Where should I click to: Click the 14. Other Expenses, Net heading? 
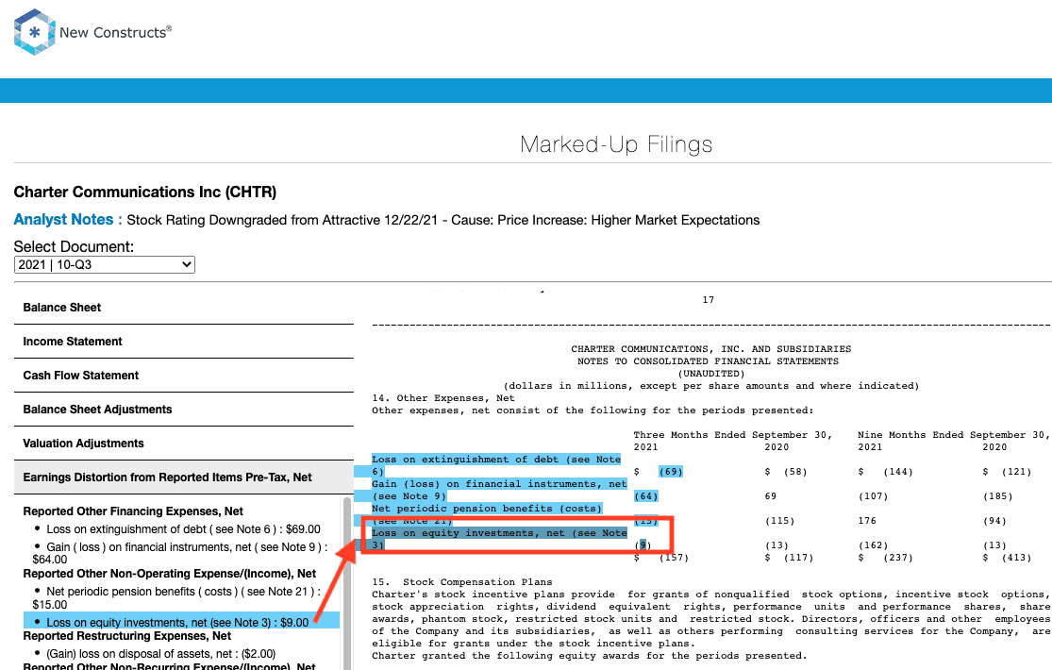tap(443, 398)
